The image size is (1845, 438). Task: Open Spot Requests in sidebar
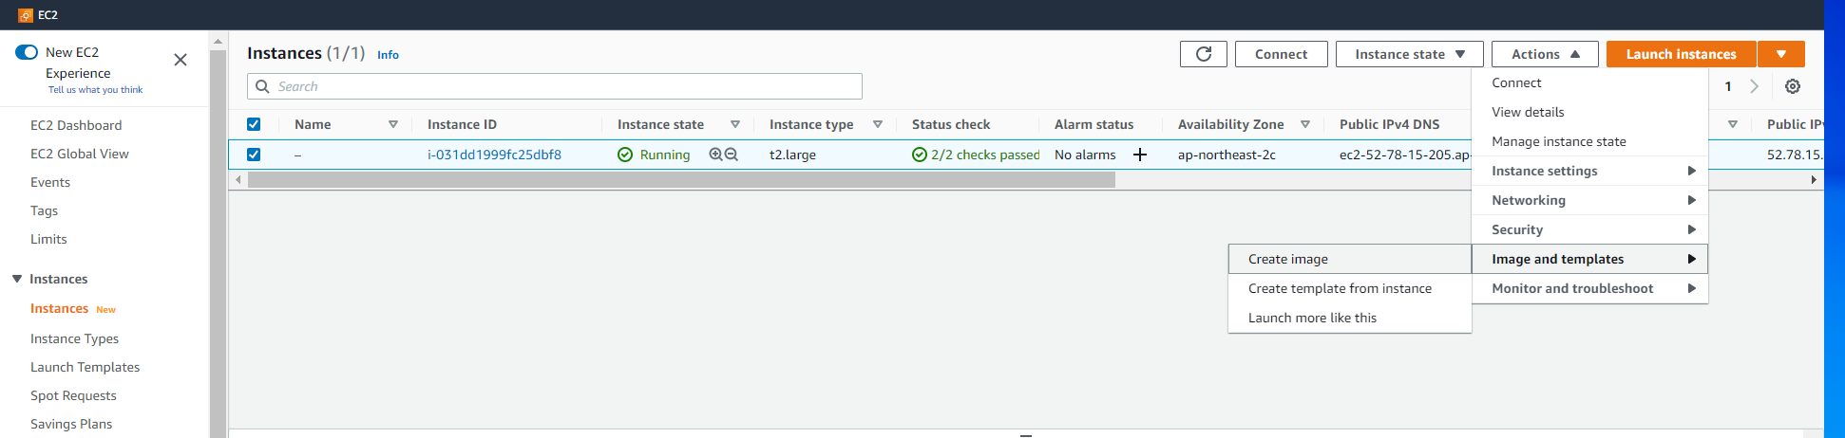pyautogui.click(x=73, y=395)
